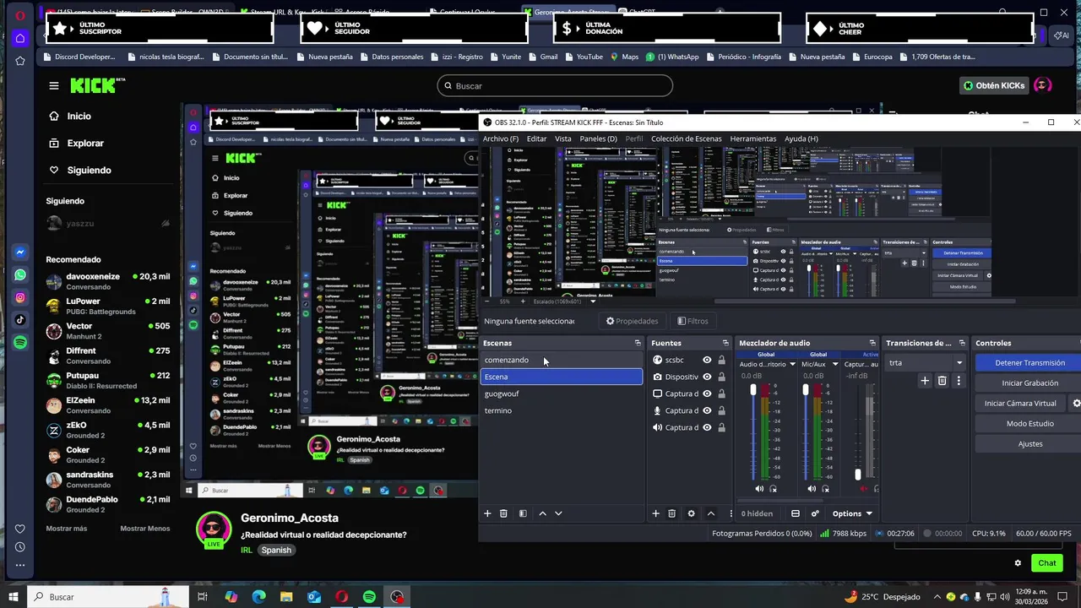Show hidden system tray icons in taskbar
This screenshot has height=608, width=1081.
coord(937,597)
